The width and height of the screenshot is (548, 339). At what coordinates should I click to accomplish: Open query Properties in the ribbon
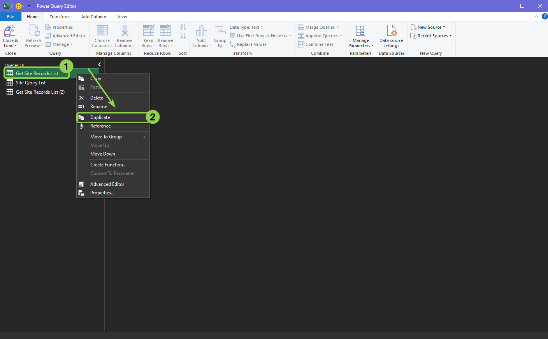(59, 27)
